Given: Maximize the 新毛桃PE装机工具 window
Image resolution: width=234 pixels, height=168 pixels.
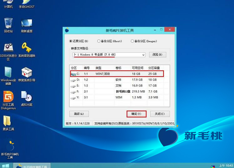Looking at the screenshot, I should tap(161, 29).
